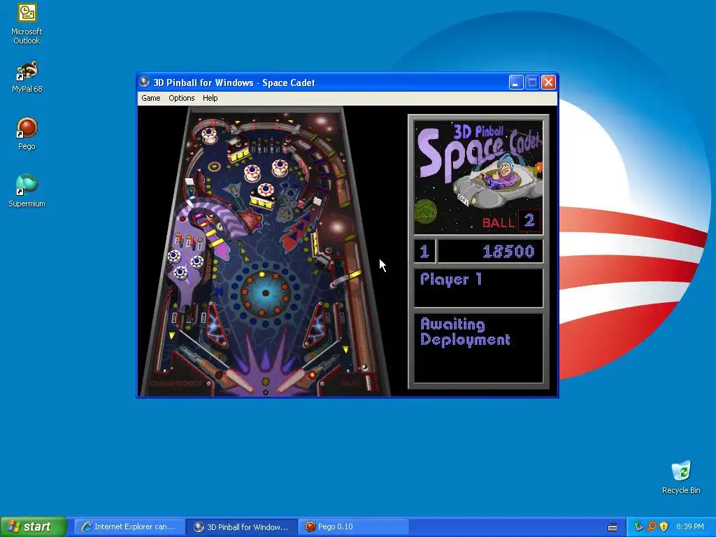Viewport: 716px width, 537px height.
Task: Open the Game menu in Pinball
Action: [x=151, y=98]
